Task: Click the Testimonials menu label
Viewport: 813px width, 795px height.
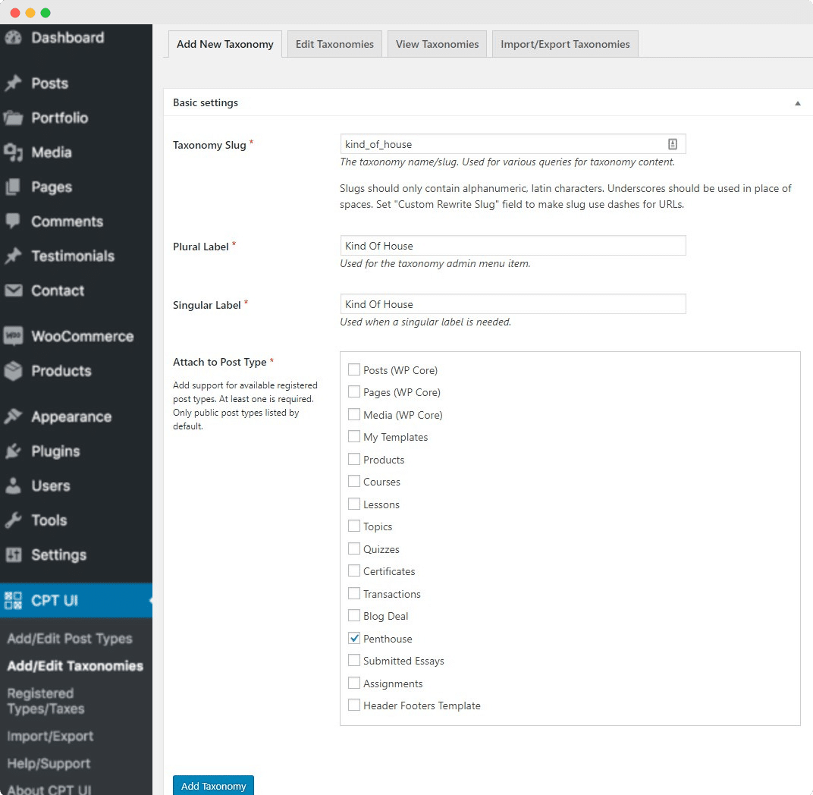Action: point(73,256)
